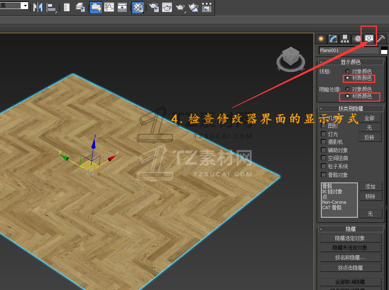This screenshot has width=389, height=290.
Task: Click the 反转 button
Action: tap(370, 137)
